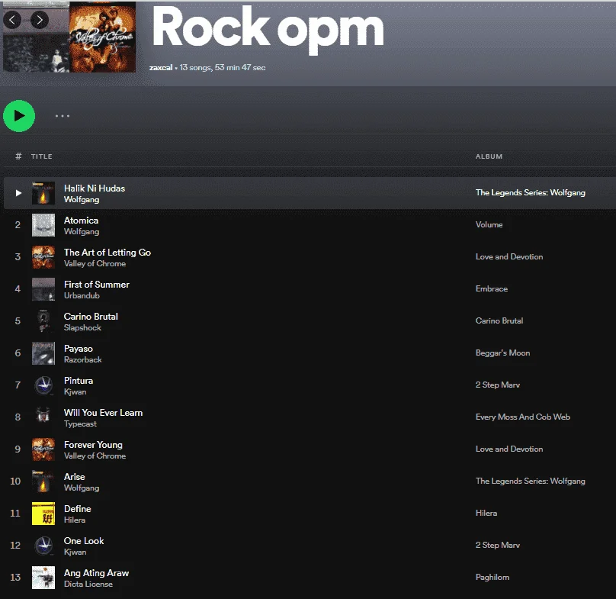
Task: Select the song title Carino Brutal
Action: point(91,317)
